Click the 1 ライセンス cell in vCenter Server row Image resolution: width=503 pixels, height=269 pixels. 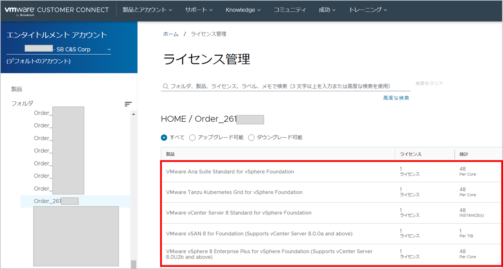pos(410,213)
